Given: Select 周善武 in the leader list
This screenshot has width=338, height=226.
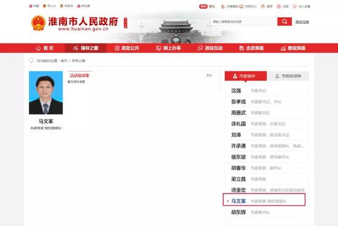Looking at the screenshot, I should tap(267, 113).
